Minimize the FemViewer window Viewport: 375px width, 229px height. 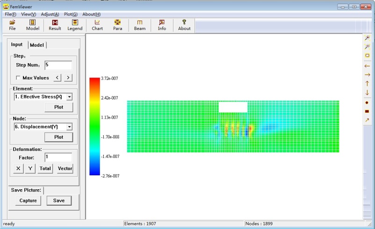[342, 7]
